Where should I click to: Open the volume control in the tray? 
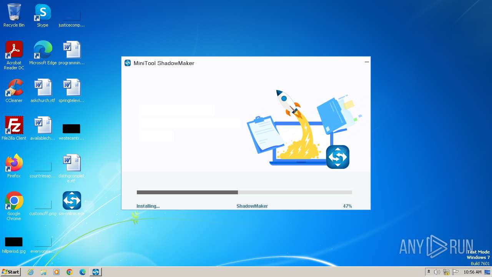point(437,272)
